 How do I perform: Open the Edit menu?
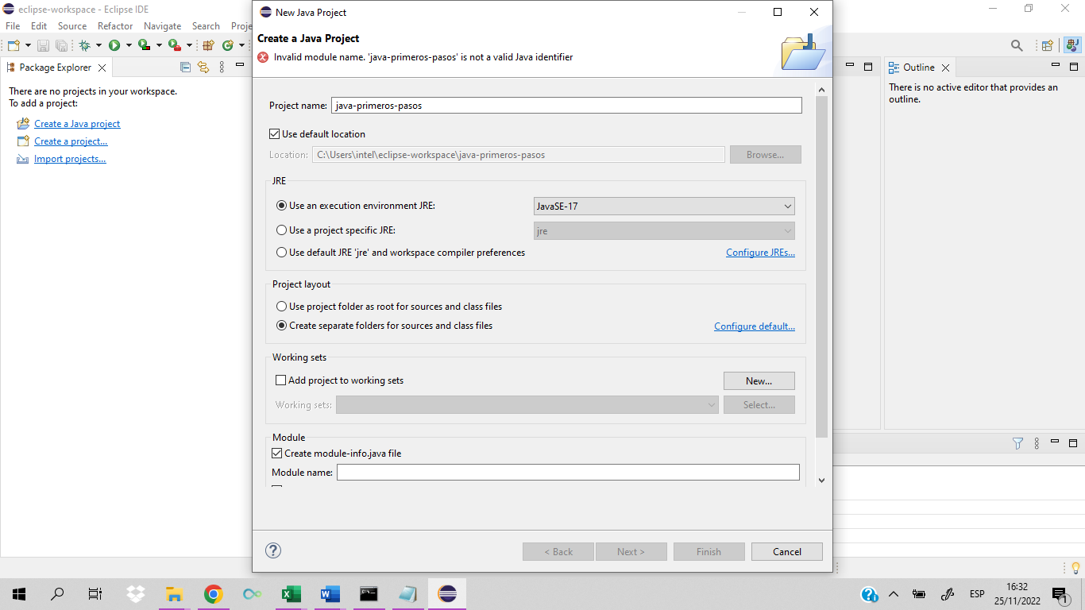point(39,26)
